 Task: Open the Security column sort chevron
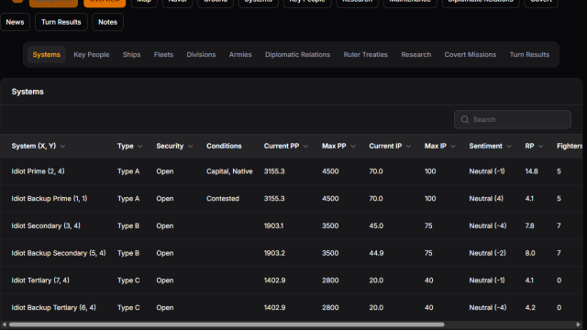(x=190, y=147)
